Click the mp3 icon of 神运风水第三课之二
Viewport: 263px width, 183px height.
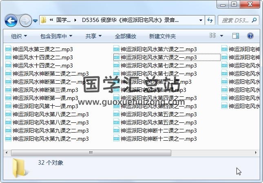(x=9, y=49)
